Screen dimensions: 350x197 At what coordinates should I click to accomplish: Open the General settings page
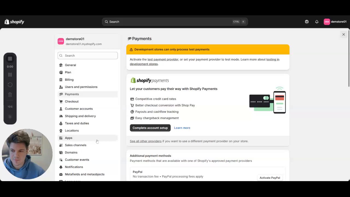(x=87, y=65)
